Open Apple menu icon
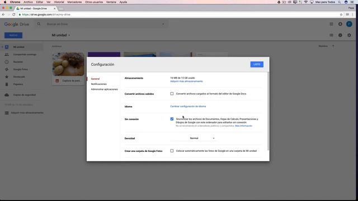Image resolution: width=358 pixels, height=201 pixels. click(5, 2)
